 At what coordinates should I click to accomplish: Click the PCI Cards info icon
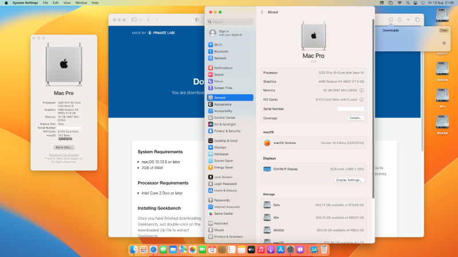[362, 99]
